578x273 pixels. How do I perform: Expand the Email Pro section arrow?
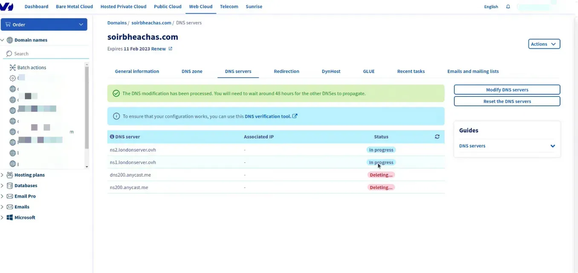click(2, 196)
